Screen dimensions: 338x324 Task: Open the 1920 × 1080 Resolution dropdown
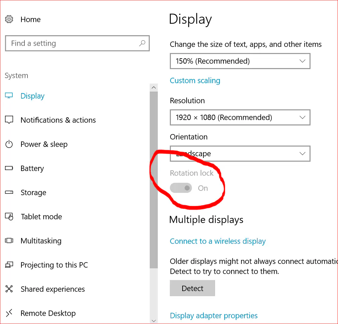[x=240, y=118]
